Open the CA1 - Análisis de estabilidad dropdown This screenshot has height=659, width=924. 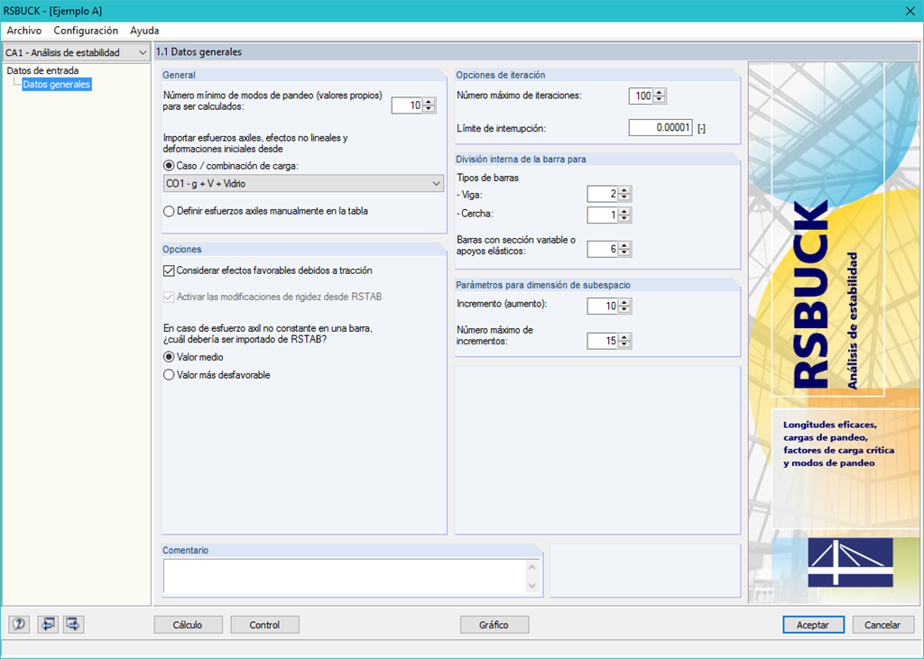click(76, 52)
